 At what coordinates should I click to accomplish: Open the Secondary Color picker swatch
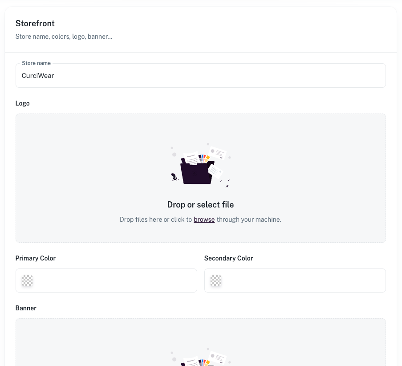click(216, 281)
